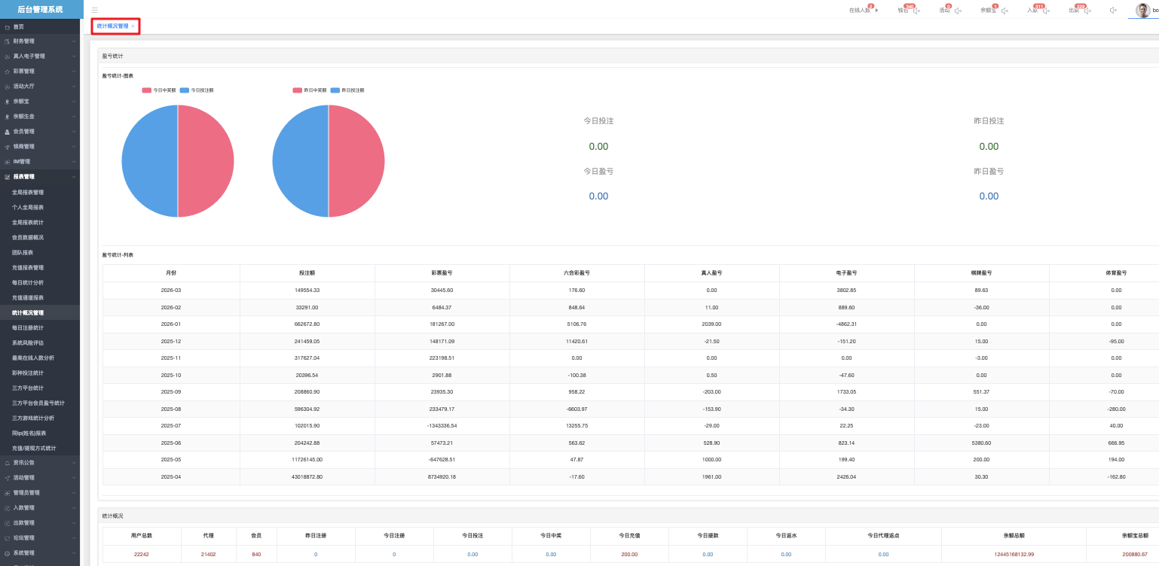Click the hamburger sidebar collapse icon
Viewport: 1159px width, 566px height.
click(94, 11)
